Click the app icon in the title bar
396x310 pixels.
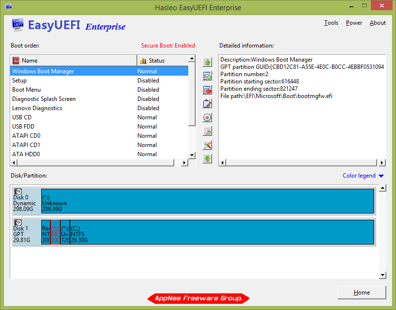[9, 7]
